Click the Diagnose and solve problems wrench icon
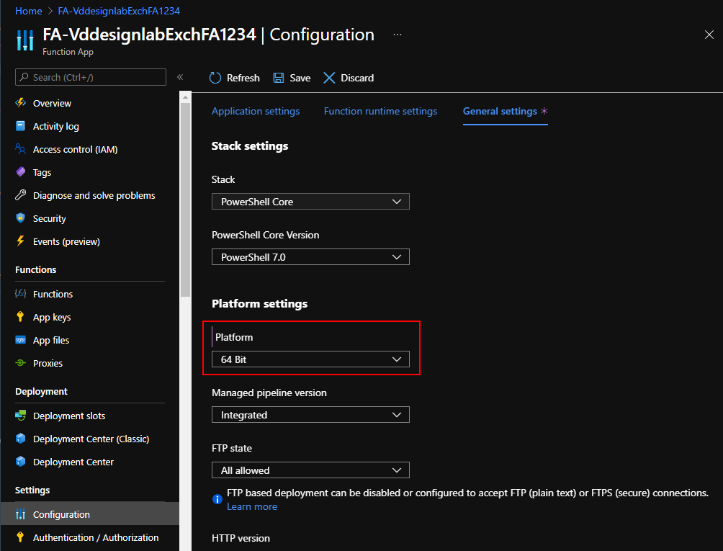 point(20,195)
